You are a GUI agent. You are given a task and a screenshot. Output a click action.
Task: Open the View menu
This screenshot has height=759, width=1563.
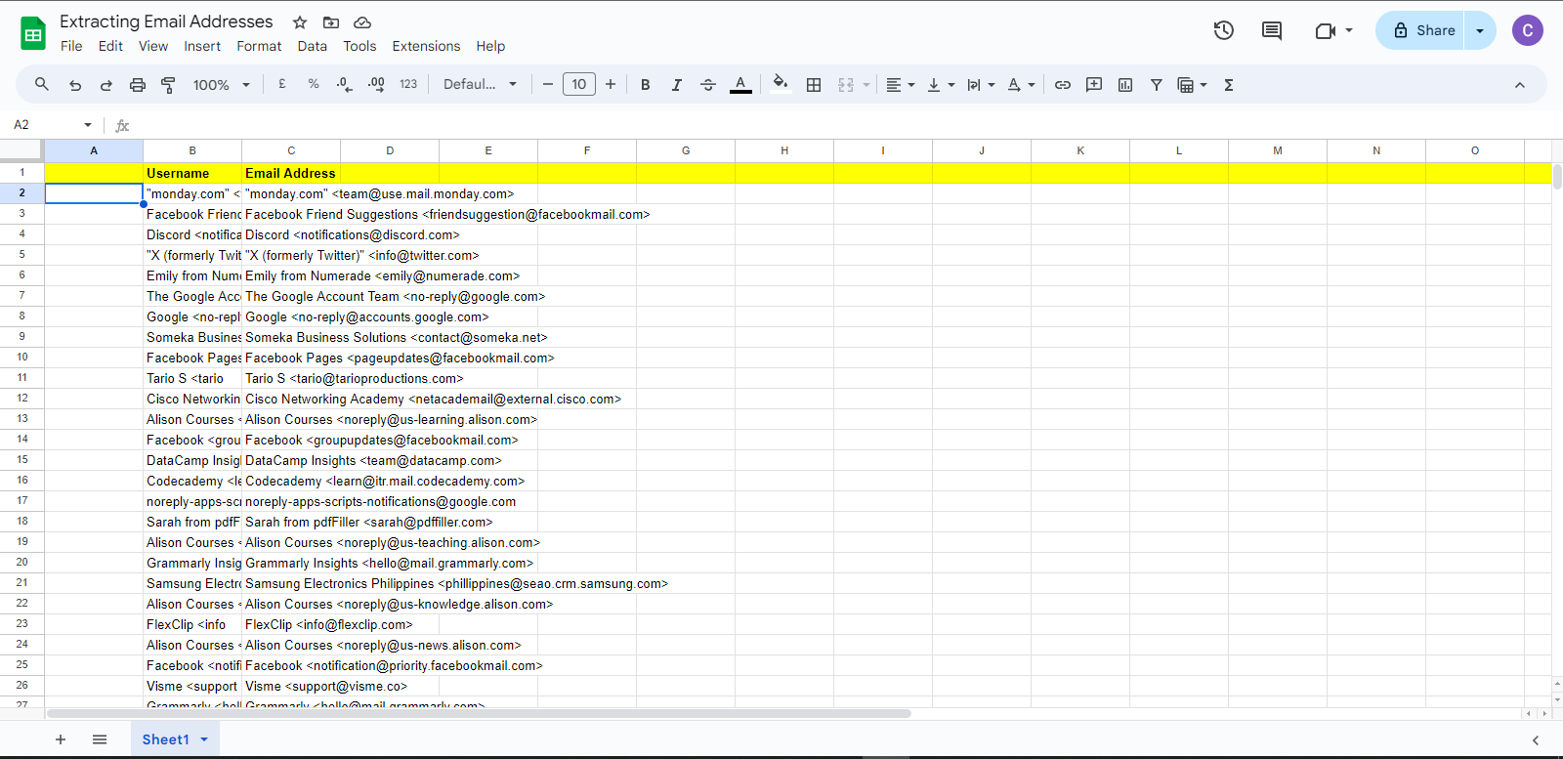coord(153,46)
